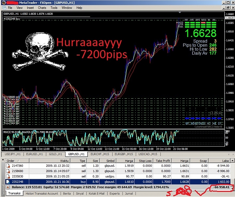Sort orders by the Waktu column header
This screenshot has width=235, height=197.
click(x=50, y=161)
